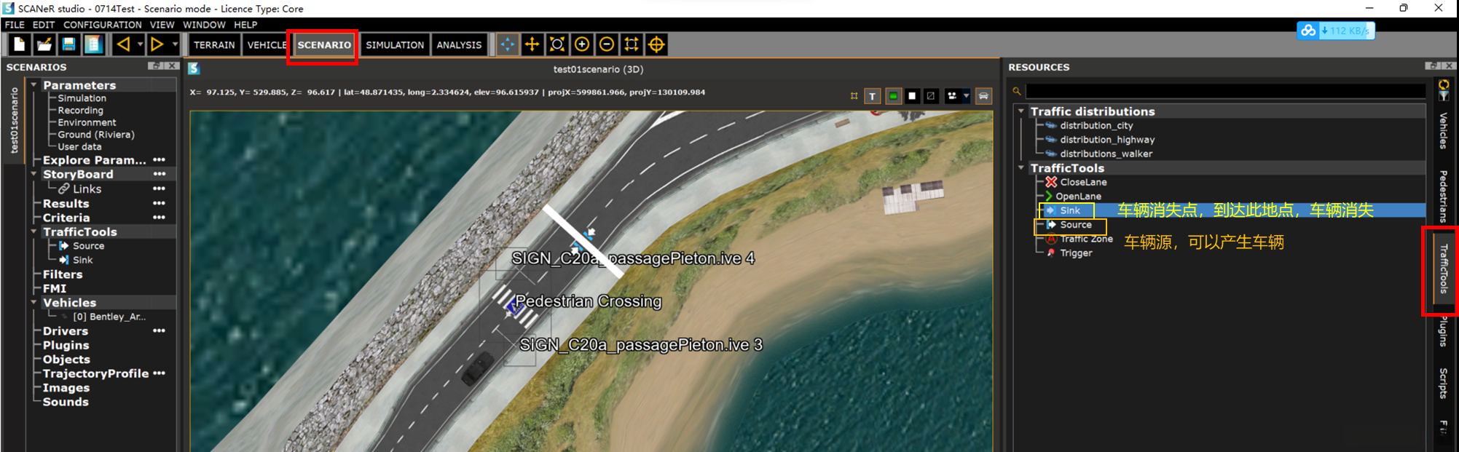
Task: Click the Explore Param... options dots
Action: click(159, 160)
